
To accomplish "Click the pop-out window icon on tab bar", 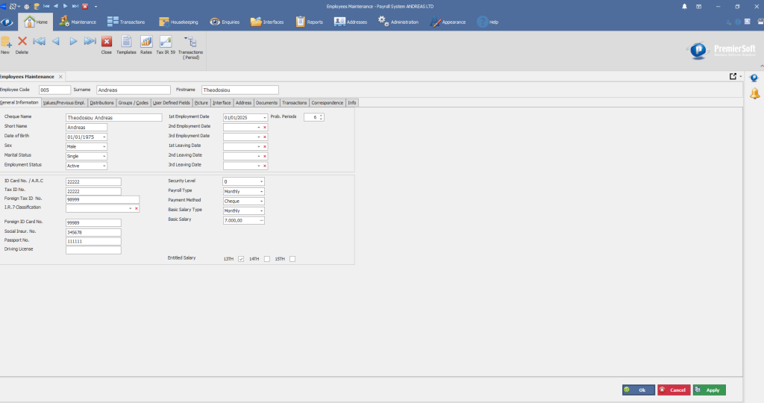I will pos(733,77).
